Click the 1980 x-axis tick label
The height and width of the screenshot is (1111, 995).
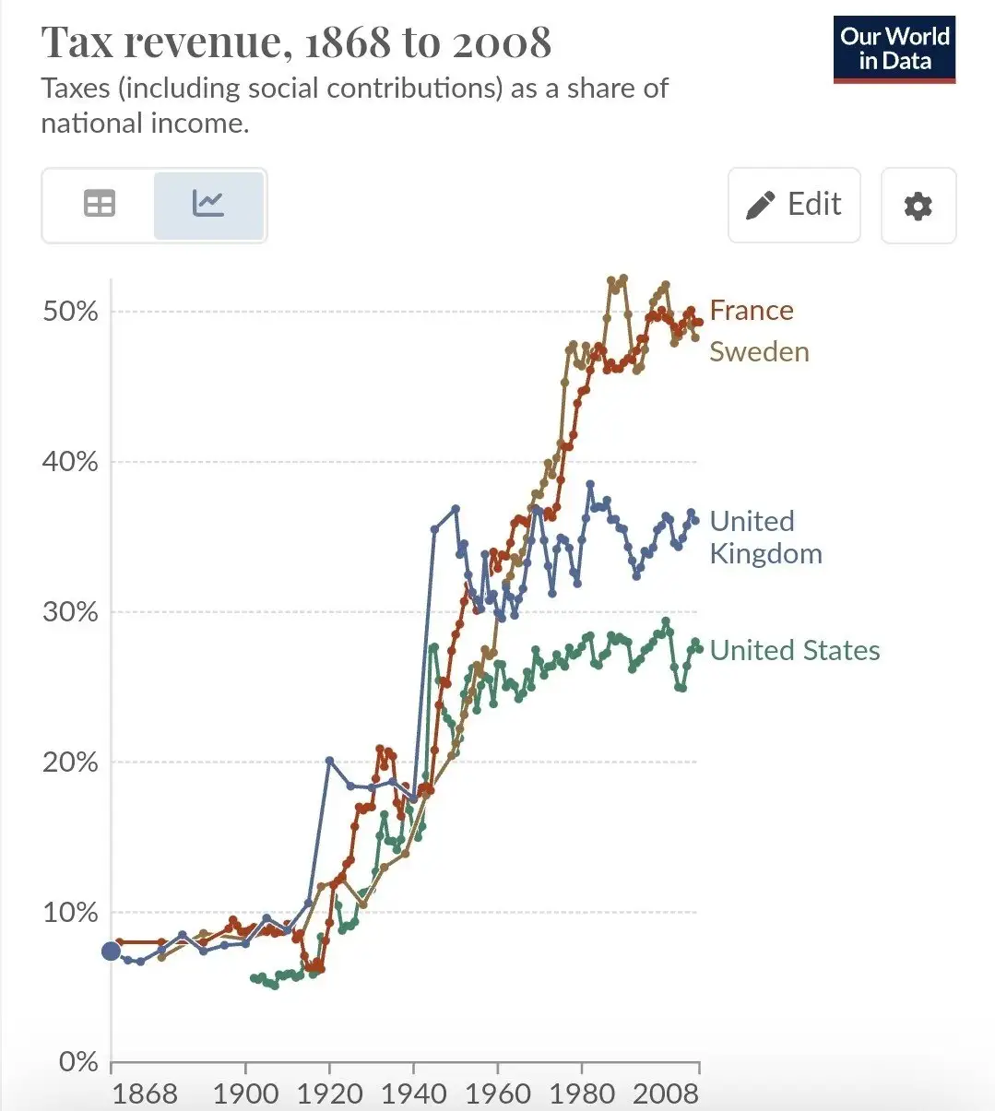(582, 1093)
